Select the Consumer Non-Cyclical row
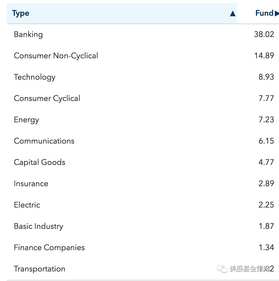Viewport: 279px width, 281px height. (56, 56)
